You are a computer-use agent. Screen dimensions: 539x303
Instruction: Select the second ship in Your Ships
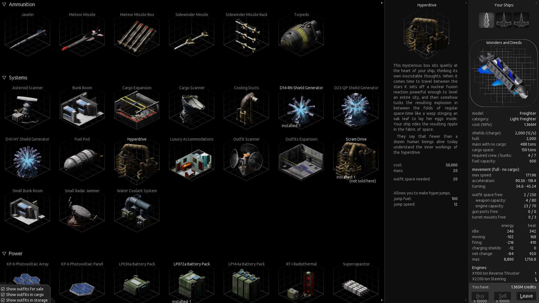tap(504, 20)
